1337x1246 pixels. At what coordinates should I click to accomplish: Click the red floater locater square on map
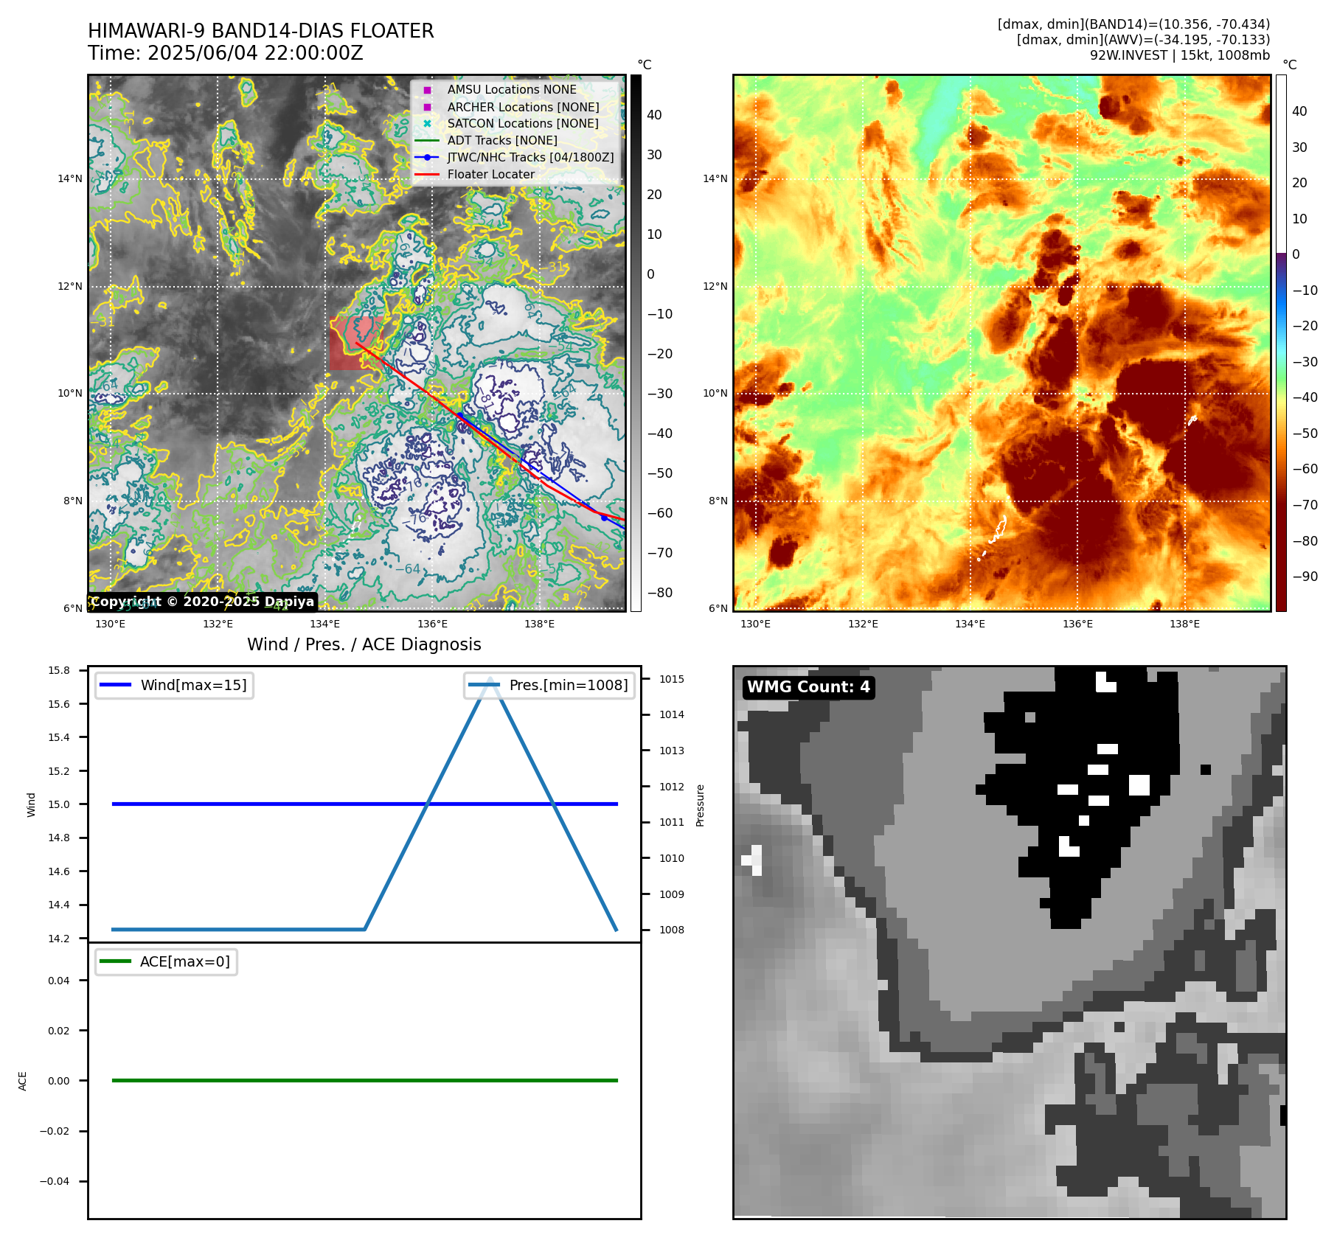click(x=355, y=343)
